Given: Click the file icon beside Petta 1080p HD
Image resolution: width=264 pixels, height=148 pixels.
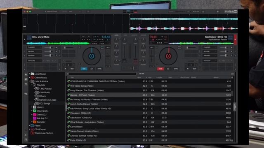Looking at the screenshot, I should click(68, 140).
